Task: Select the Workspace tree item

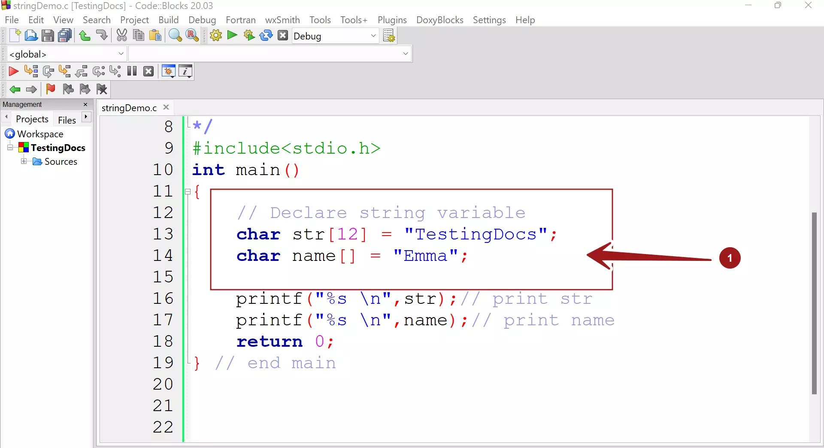Action: pos(40,134)
